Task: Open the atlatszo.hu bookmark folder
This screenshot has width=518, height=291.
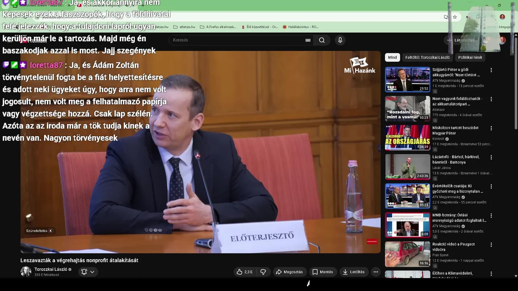Action: coord(184,27)
